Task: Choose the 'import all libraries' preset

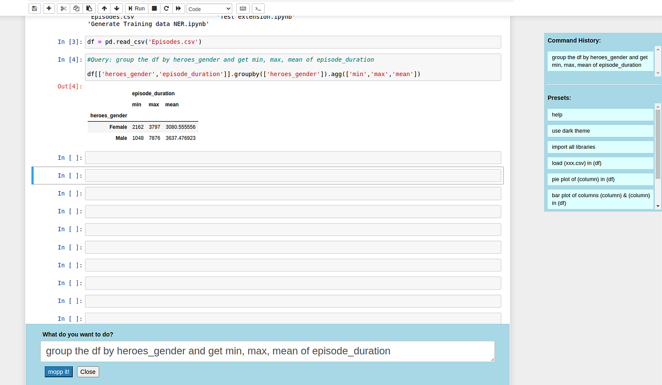Action: tap(600, 147)
